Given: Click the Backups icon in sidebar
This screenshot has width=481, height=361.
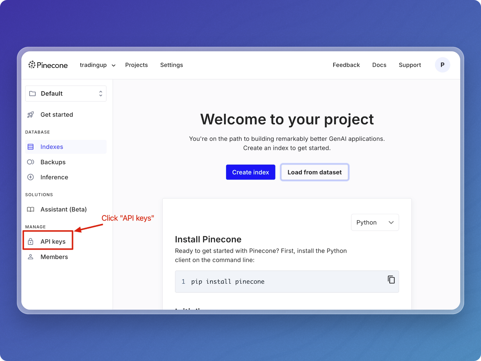Looking at the screenshot, I should 30,162.
